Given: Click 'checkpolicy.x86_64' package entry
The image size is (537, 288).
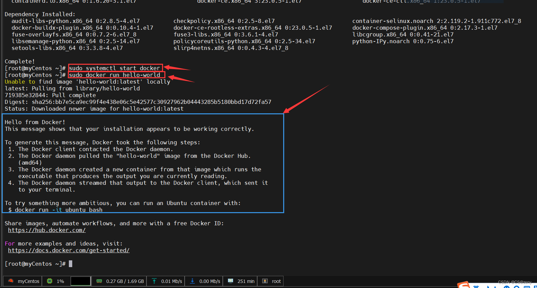Looking at the screenshot, I should pyautogui.click(x=224, y=21).
